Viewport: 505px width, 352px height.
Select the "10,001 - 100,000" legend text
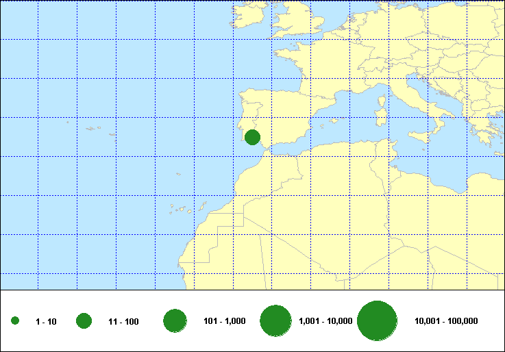(x=446, y=321)
